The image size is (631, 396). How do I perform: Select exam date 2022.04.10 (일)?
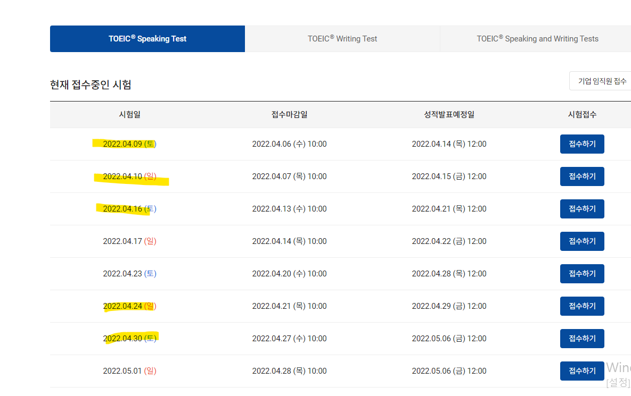tap(129, 176)
